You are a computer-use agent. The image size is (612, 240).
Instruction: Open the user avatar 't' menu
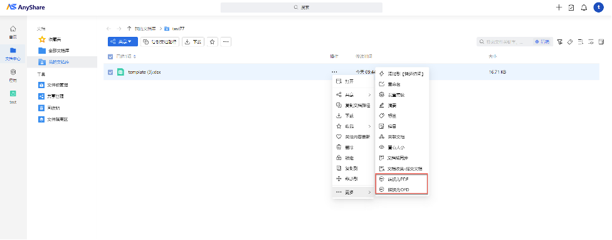point(598,7)
